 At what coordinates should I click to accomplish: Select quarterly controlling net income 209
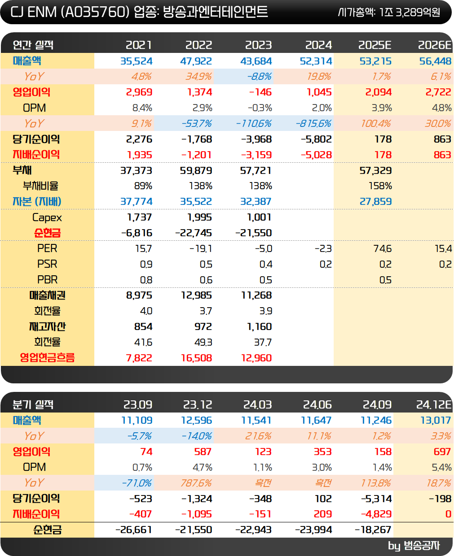(x=323, y=514)
